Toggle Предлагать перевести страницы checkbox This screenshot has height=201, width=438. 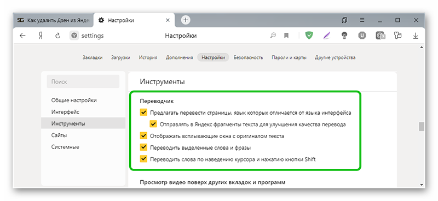[x=143, y=113]
